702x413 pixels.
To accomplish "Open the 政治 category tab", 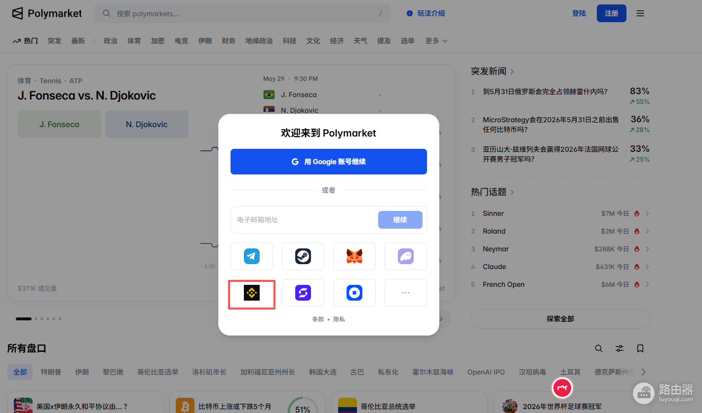I will [111, 41].
